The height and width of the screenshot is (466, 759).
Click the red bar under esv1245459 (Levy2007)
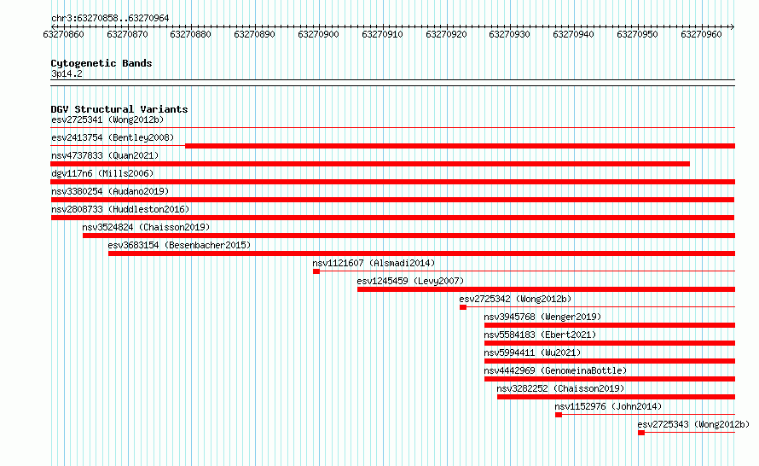[546, 289]
